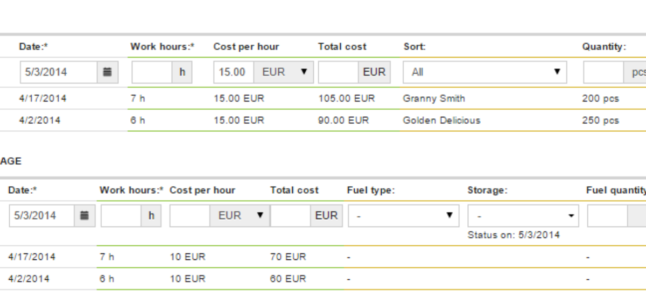646x304 pixels.
Task: Click the top Total cost input
Action: [339, 72]
